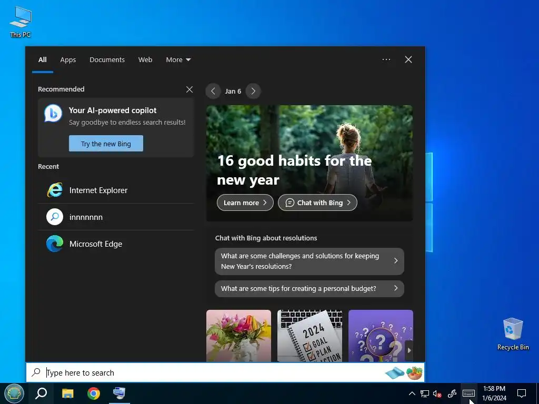
Task: Click the muted volume tray icon
Action: (x=437, y=393)
